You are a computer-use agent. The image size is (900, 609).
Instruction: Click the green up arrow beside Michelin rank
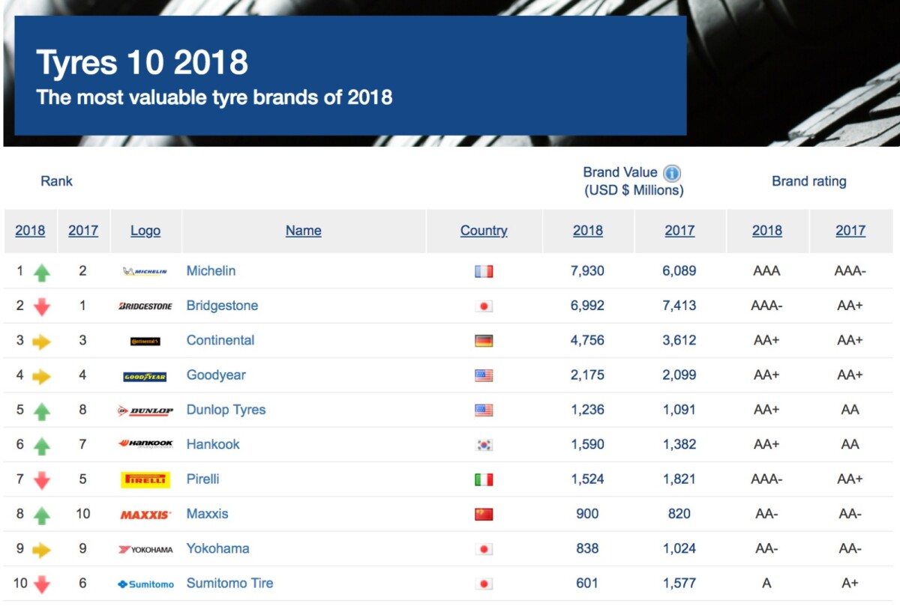pos(42,273)
